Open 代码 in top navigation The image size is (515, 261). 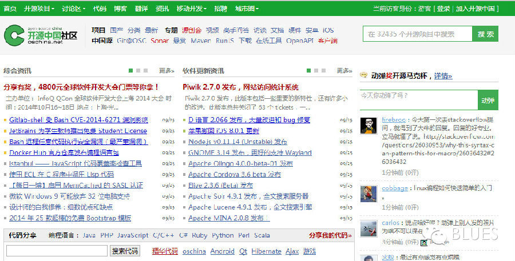[100, 9]
